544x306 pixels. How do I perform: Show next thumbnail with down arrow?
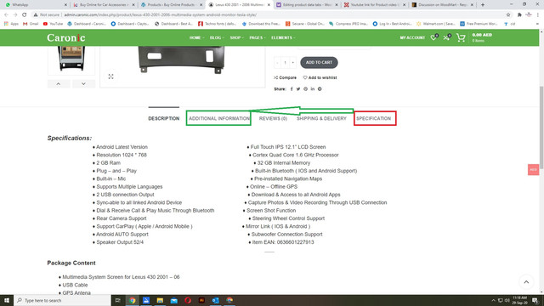coord(83,84)
